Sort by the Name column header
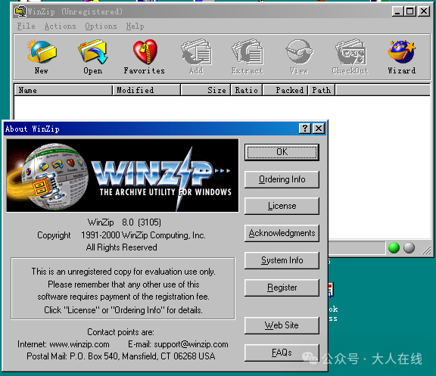The width and height of the screenshot is (436, 376). (x=63, y=90)
